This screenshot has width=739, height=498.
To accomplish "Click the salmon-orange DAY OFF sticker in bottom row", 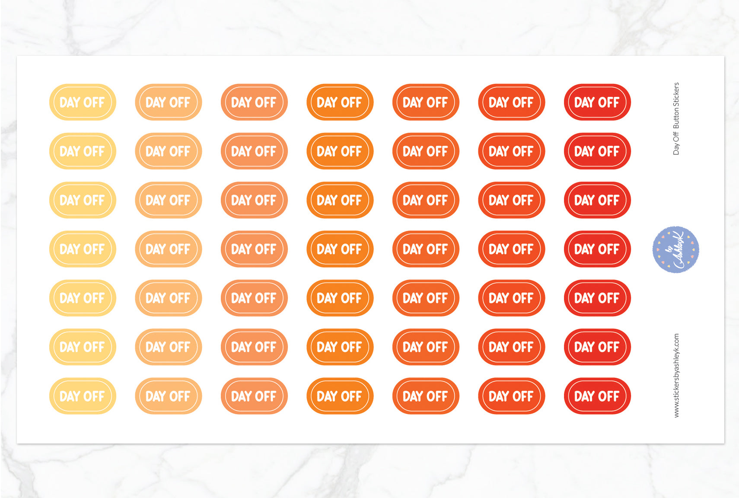I will (254, 396).
